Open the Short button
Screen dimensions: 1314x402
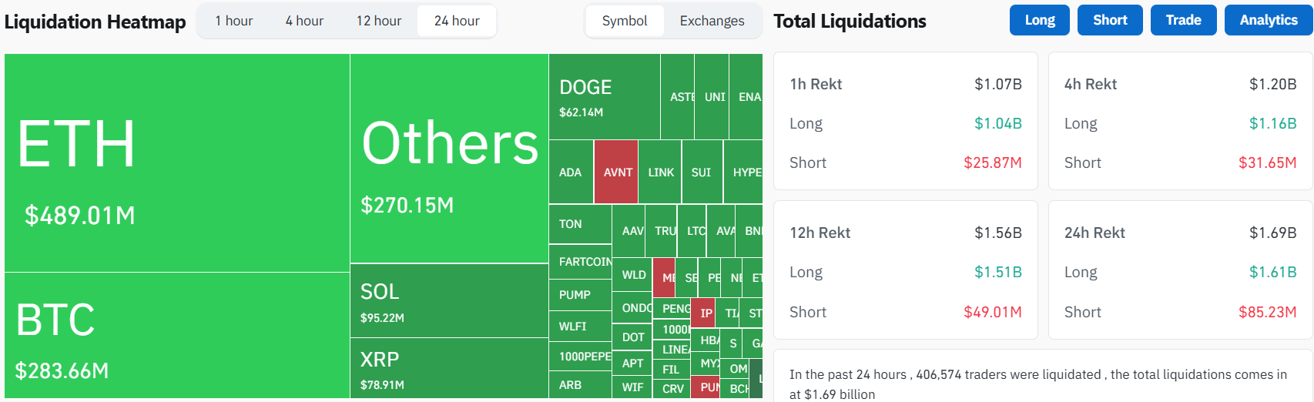tap(1110, 20)
